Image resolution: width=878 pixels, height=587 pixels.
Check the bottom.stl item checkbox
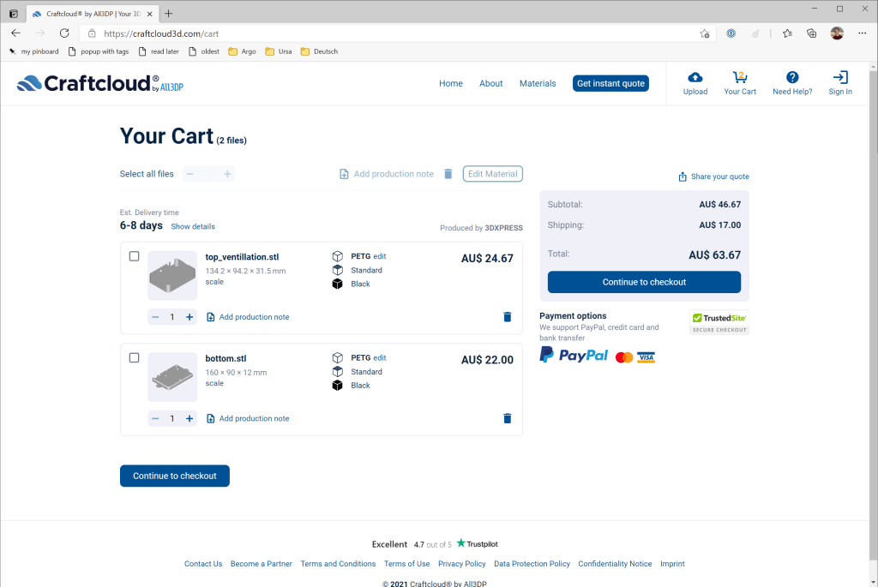tap(134, 357)
